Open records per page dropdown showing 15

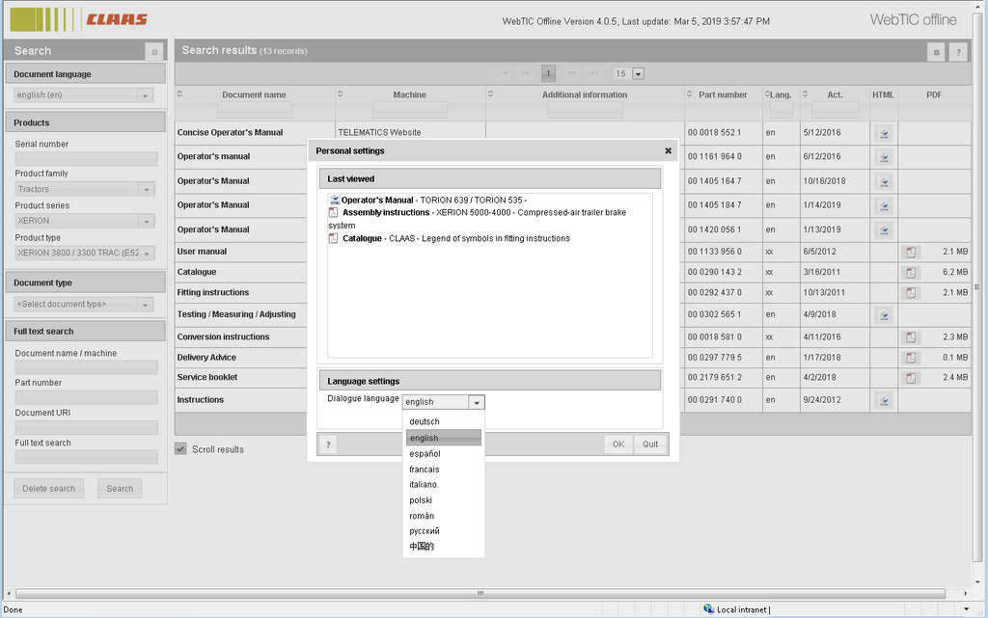coord(638,73)
